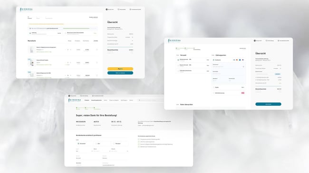The width and height of the screenshot is (309, 173).
Task: Open Anwendungsbereiche menu in confirmation window
Action: click(x=97, y=100)
